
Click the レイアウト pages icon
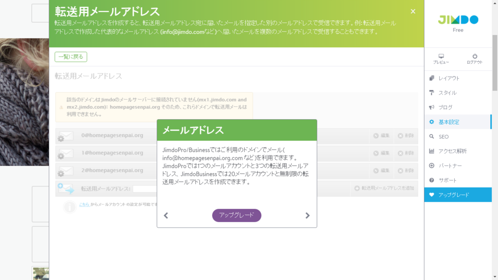coord(432,78)
